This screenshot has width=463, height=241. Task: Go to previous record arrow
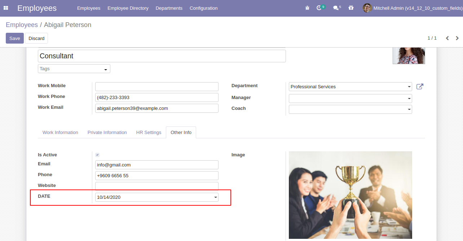pyautogui.click(x=447, y=38)
